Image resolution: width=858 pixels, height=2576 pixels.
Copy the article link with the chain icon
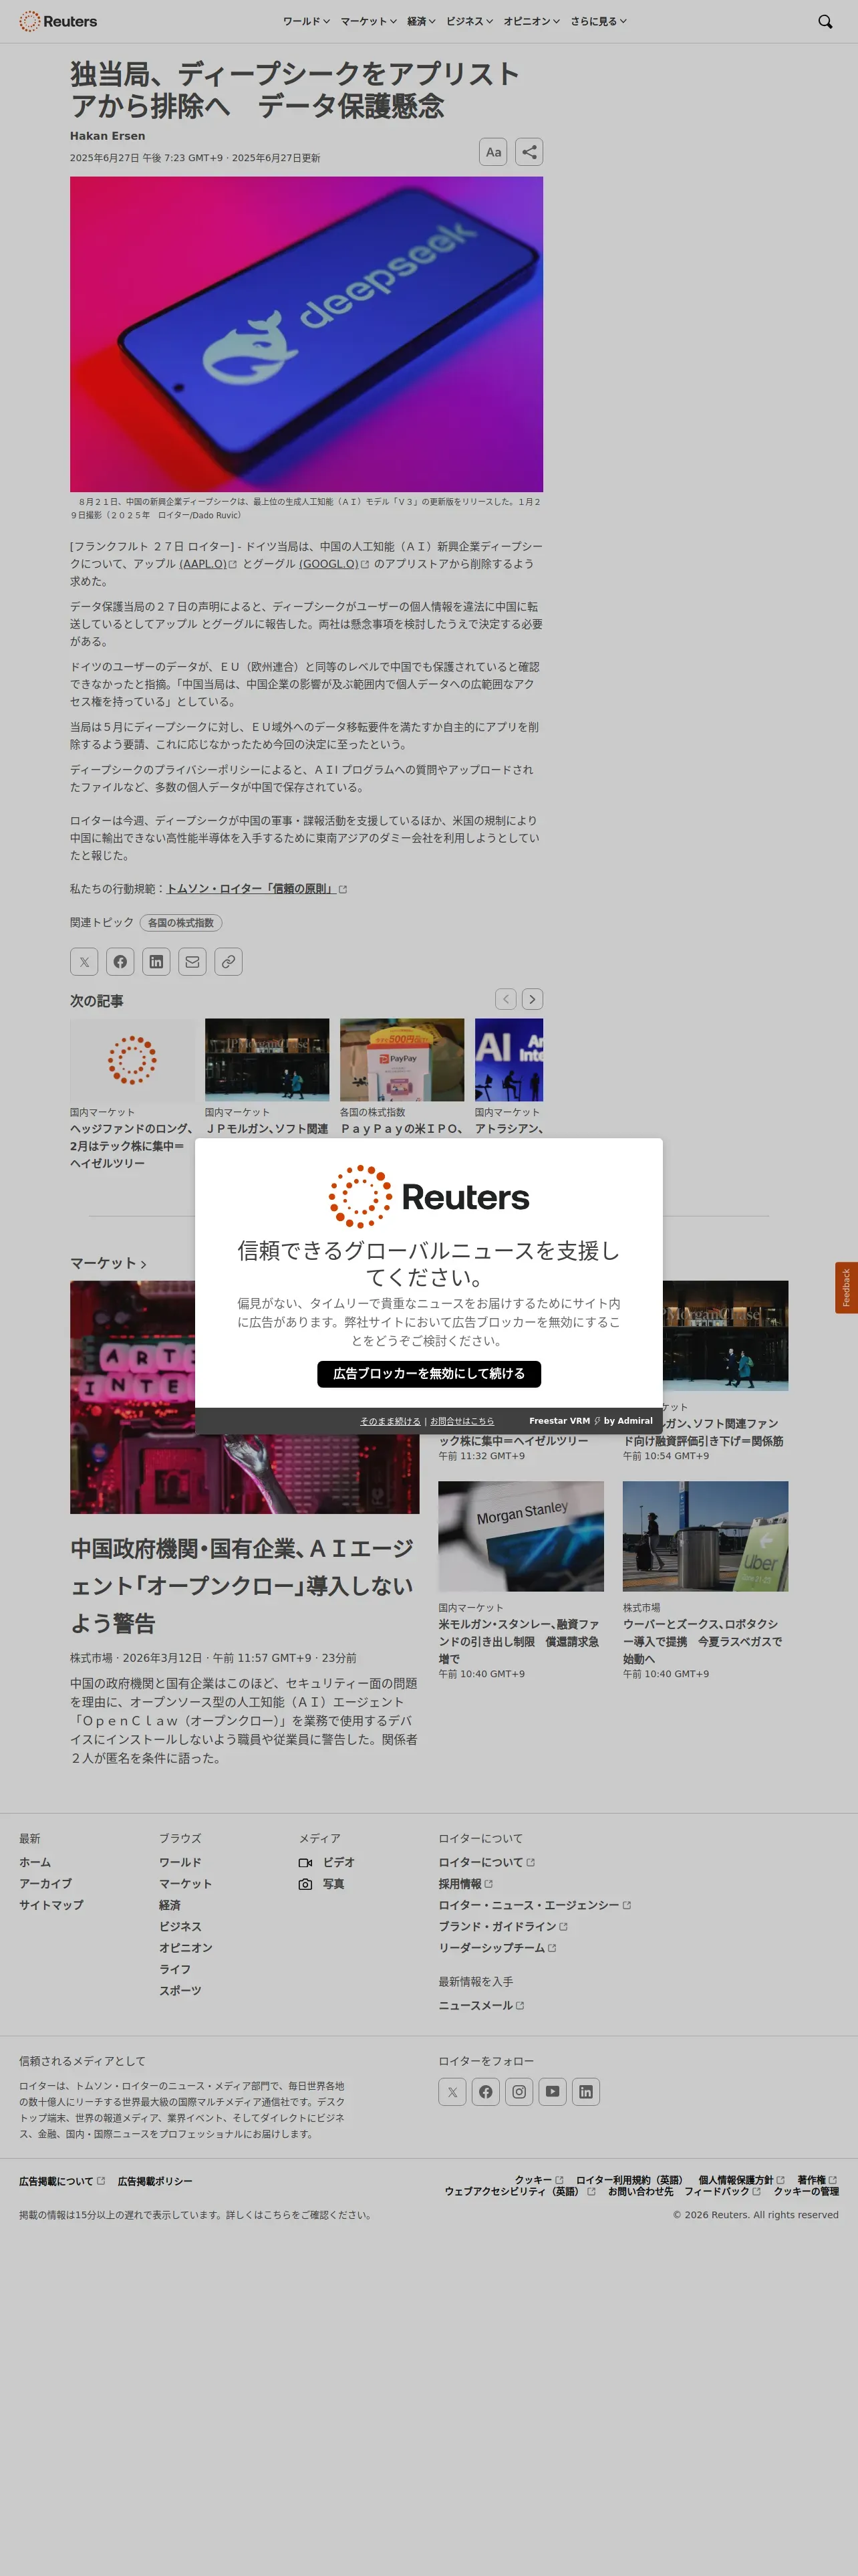coord(229,961)
